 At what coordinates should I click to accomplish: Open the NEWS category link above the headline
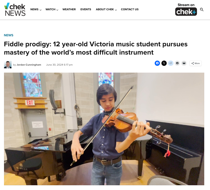9,35
